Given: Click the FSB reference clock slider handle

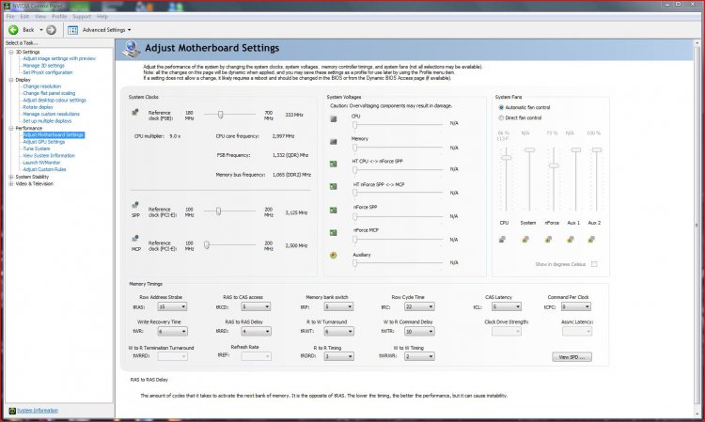Looking at the screenshot, I should pos(220,115).
